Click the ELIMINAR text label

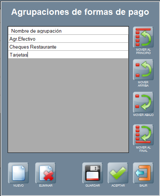[x=46, y=185]
